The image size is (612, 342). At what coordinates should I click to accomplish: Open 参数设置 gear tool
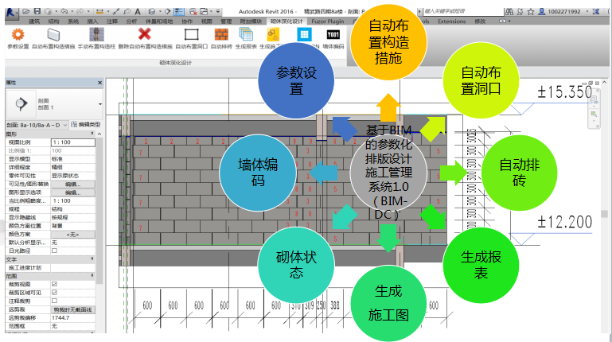click(18, 38)
